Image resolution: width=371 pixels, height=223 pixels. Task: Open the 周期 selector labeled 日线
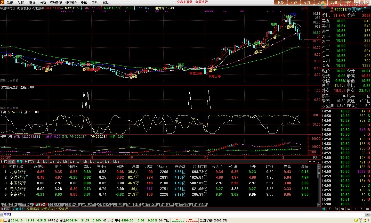314,157
